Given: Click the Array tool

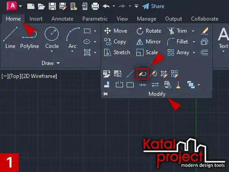Looking at the screenshot, I should pyautogui.click(x=178, y=52).
